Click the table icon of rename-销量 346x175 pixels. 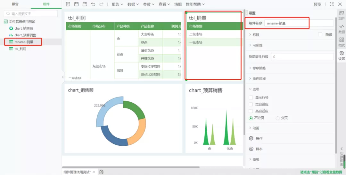coord(11,42)
